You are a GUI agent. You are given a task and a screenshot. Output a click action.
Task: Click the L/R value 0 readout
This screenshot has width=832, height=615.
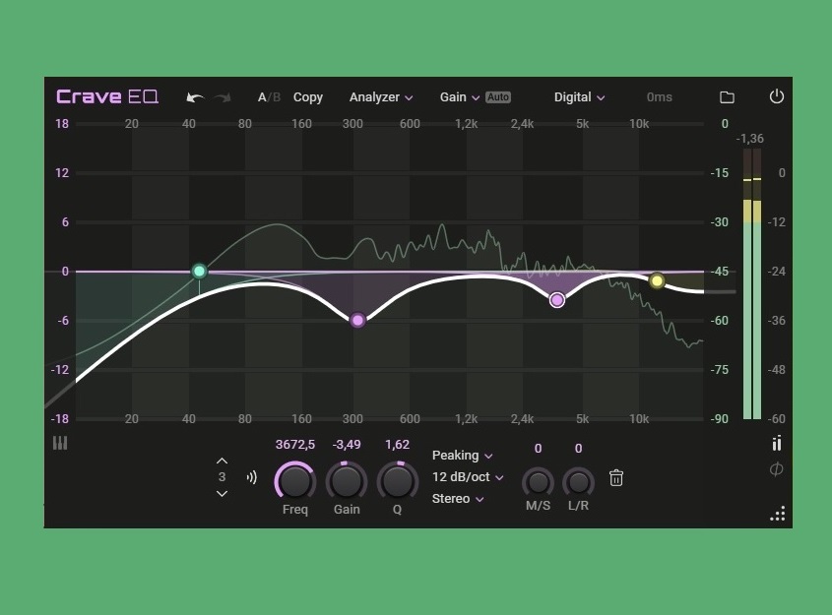tap(578, 449)
